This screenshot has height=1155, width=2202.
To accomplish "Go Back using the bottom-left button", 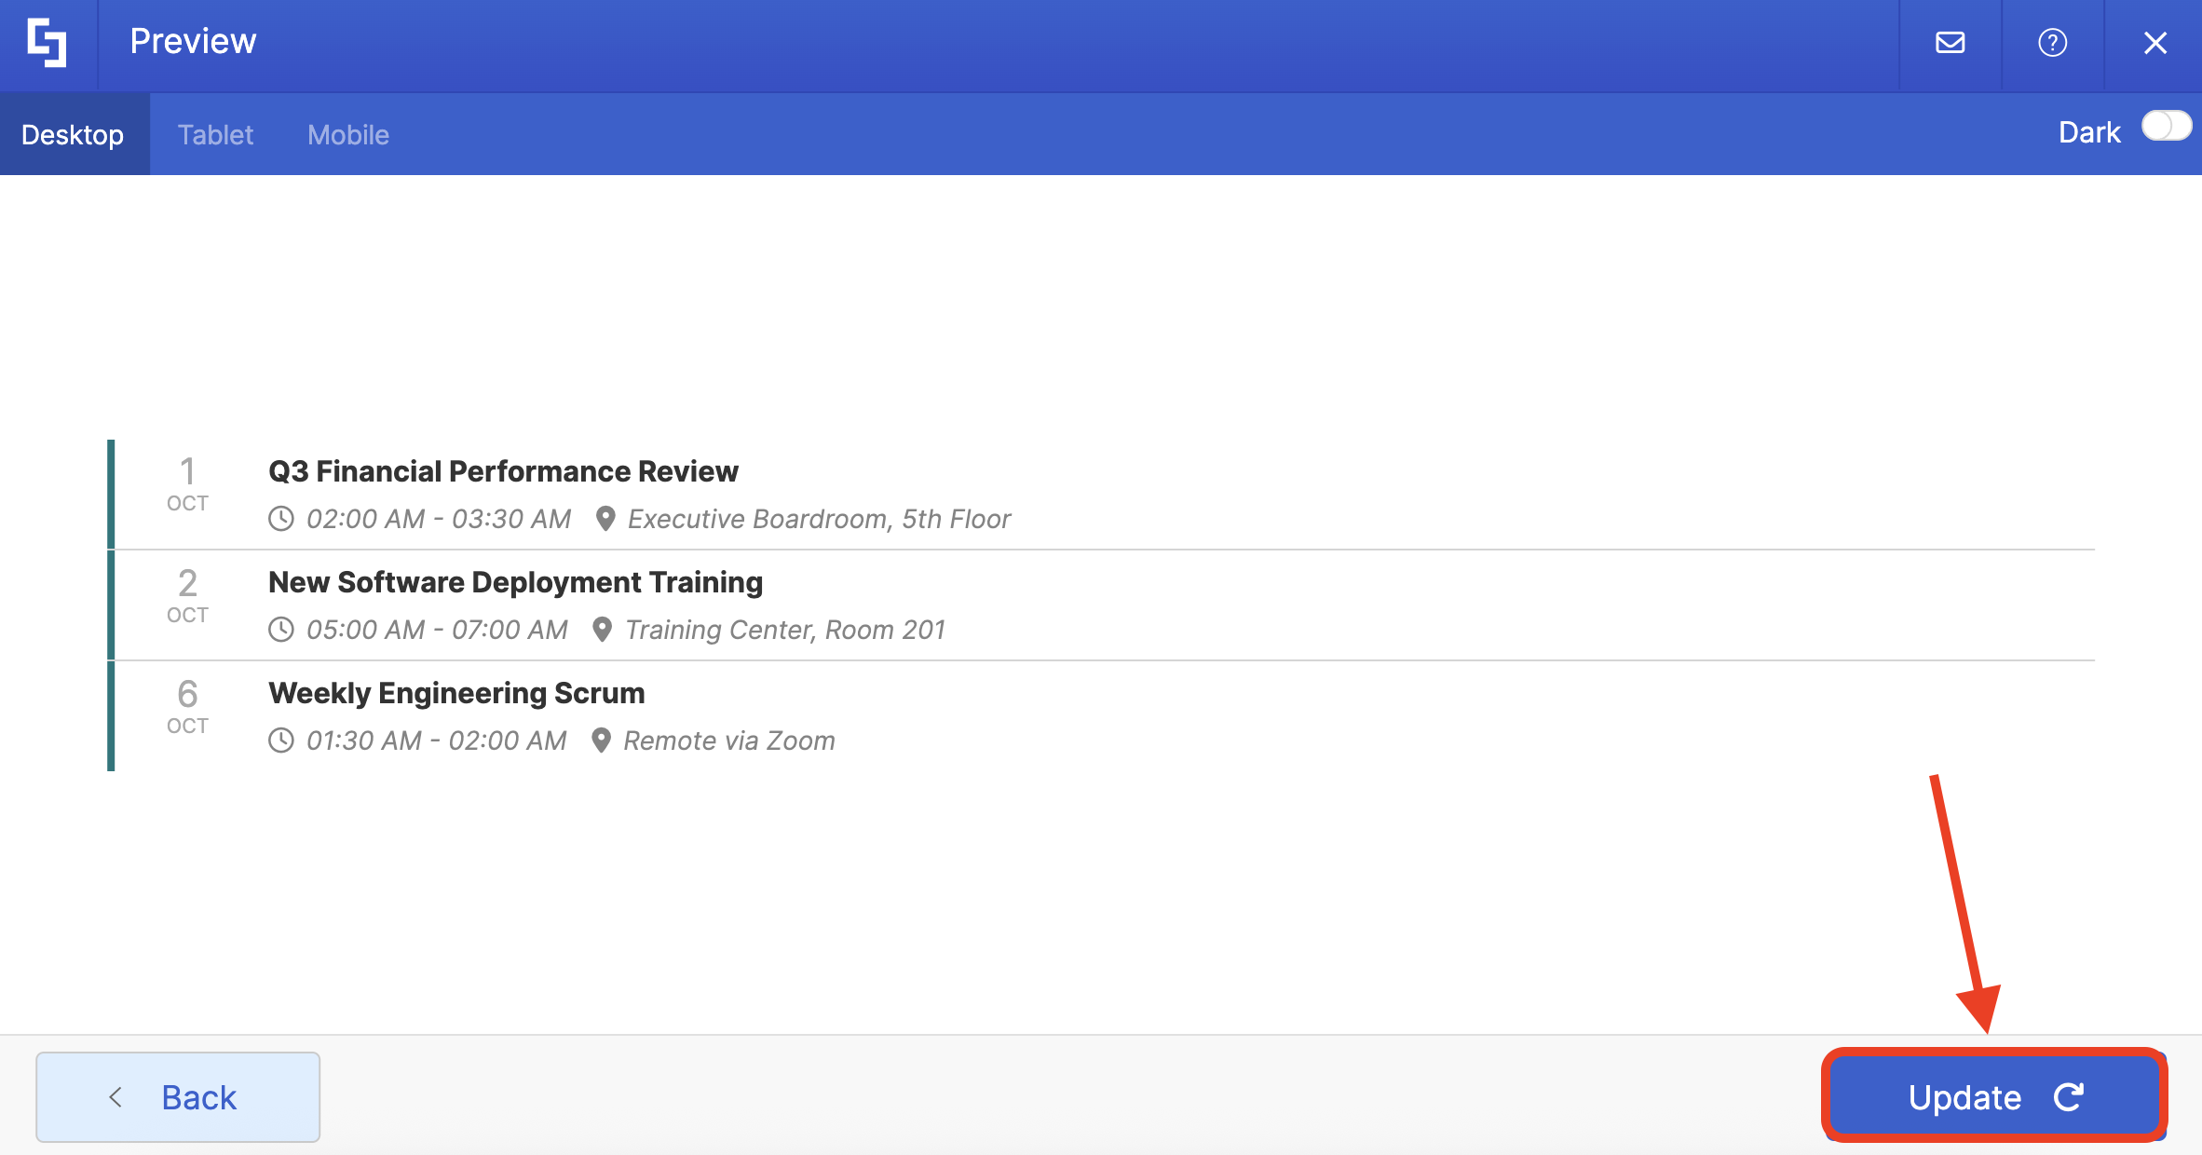I will click(x=178, y=1097).
